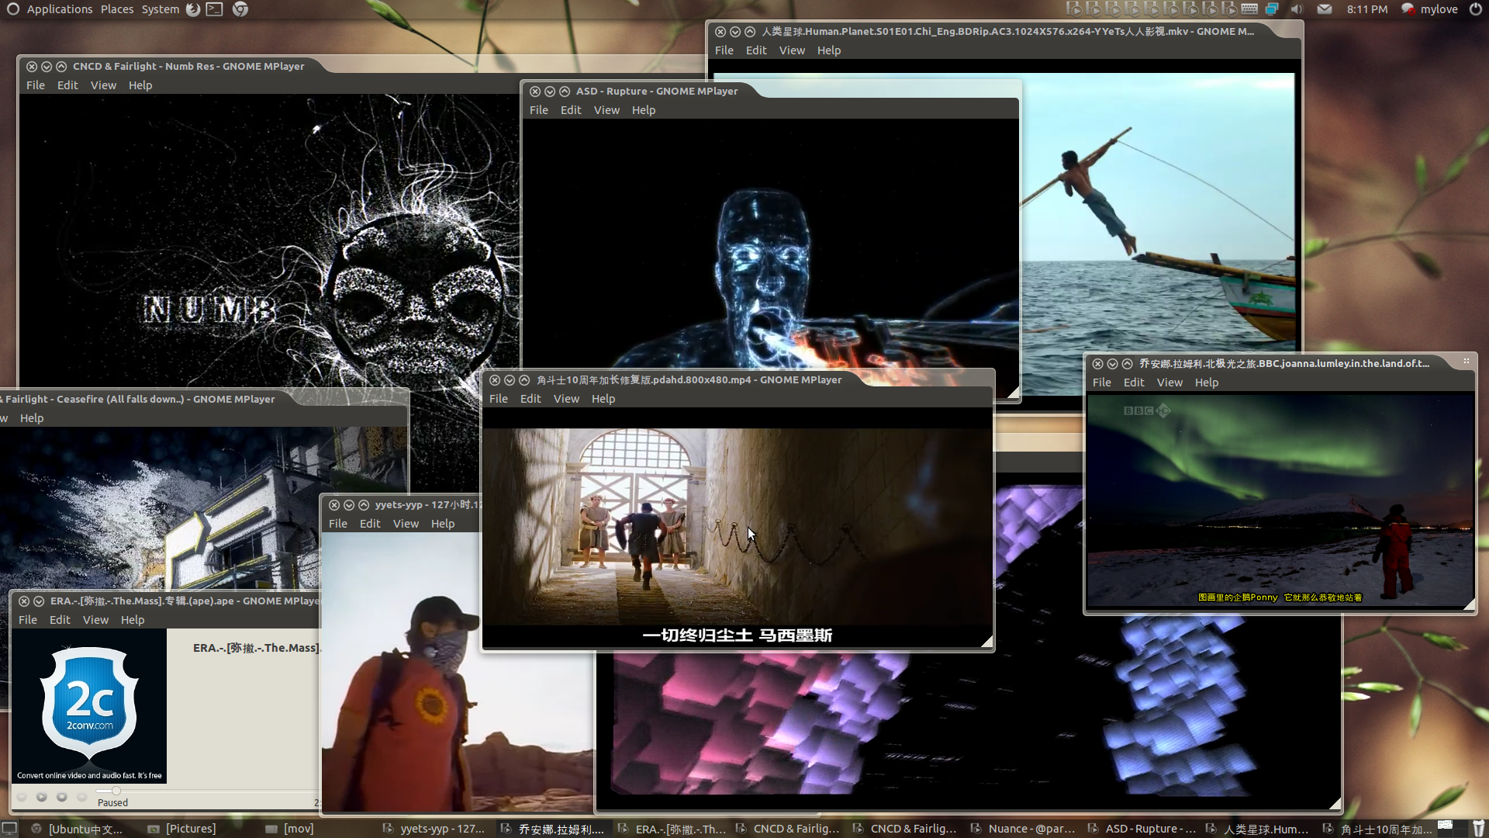Image resolution: width=1489 pixels, height=838 pixels.
Task: Open View menu in CNCD Numb Res player
Action: click(x=103, y=85)
